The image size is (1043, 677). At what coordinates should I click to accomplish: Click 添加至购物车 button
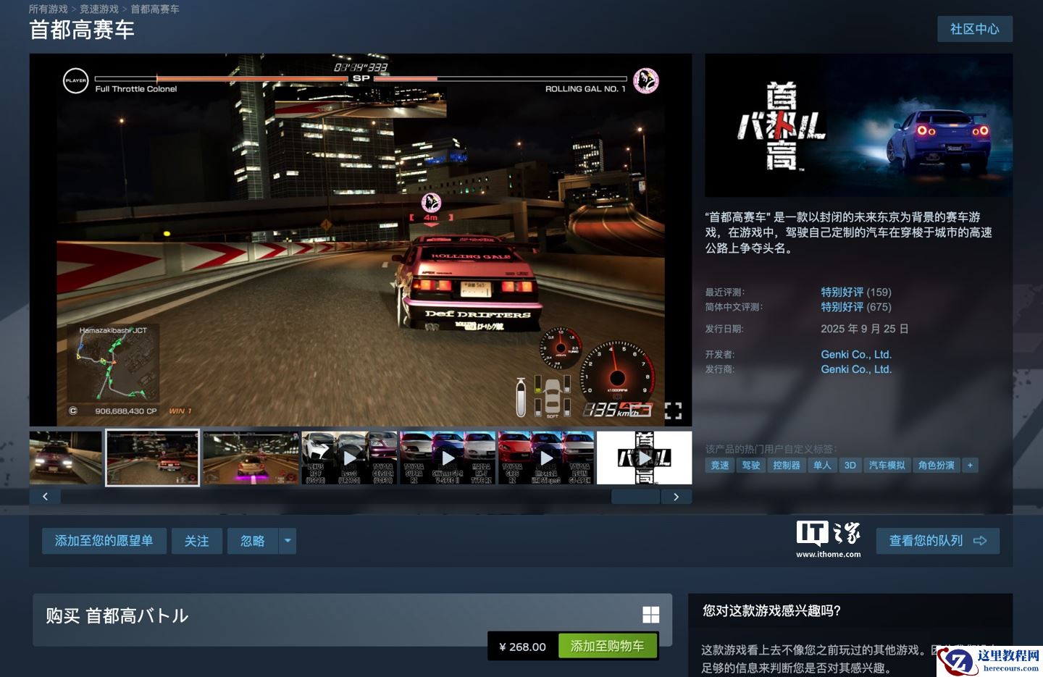pyautogui.click(x=607, y=646)
